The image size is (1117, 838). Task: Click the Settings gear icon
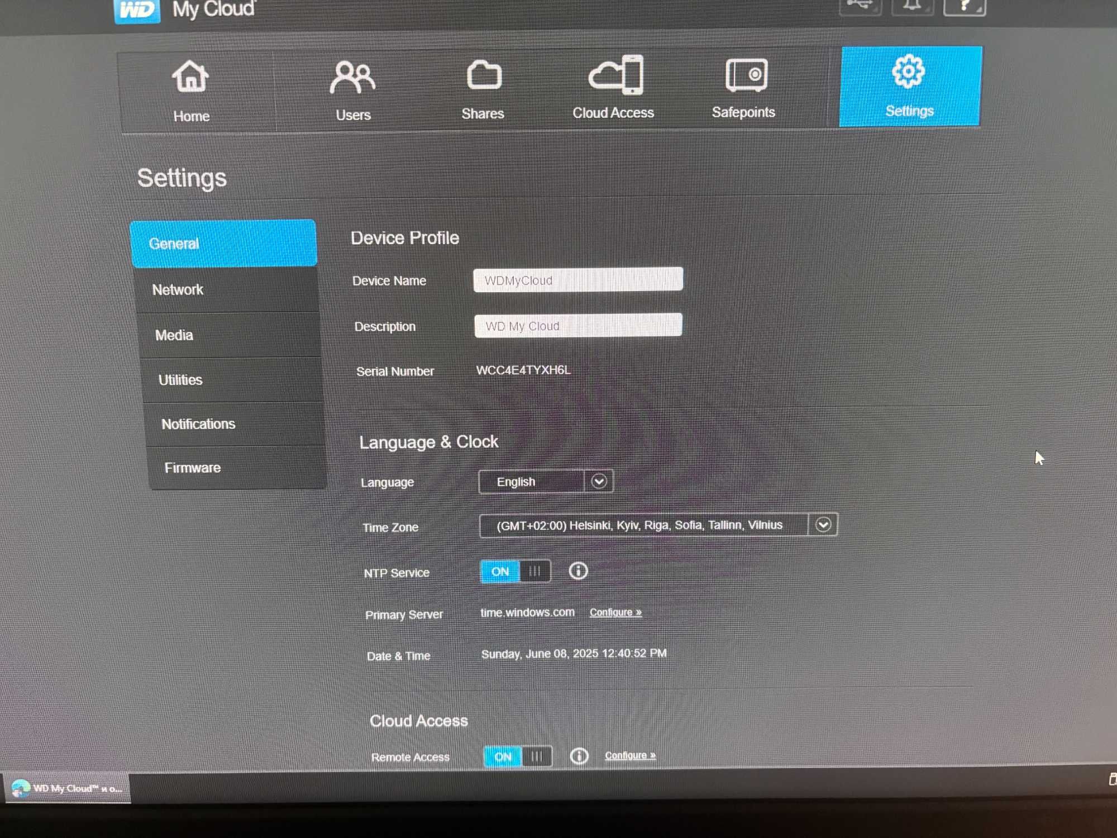[x=909, y=71]
